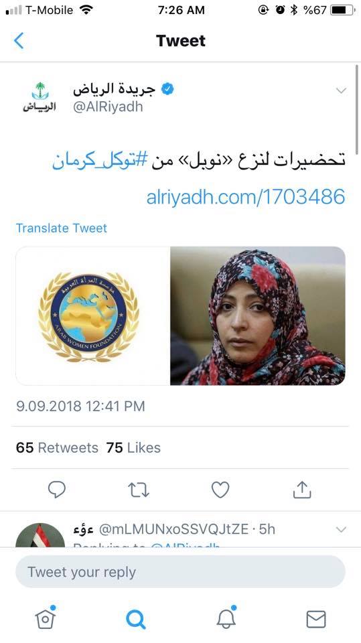Open the alriyadh.com/1703486 link

coord(245,197)
